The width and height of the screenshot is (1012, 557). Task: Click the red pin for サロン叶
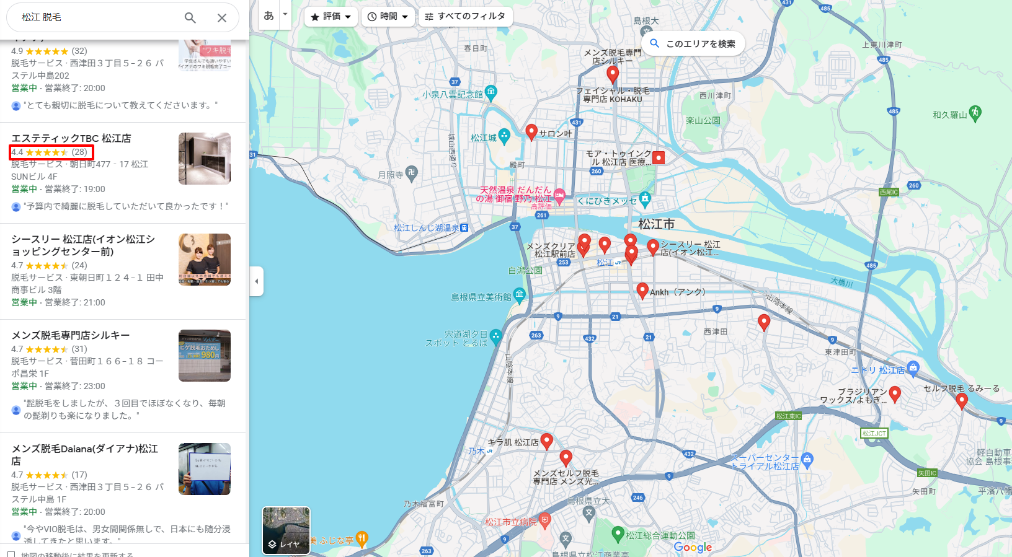(x=531, y=132)
